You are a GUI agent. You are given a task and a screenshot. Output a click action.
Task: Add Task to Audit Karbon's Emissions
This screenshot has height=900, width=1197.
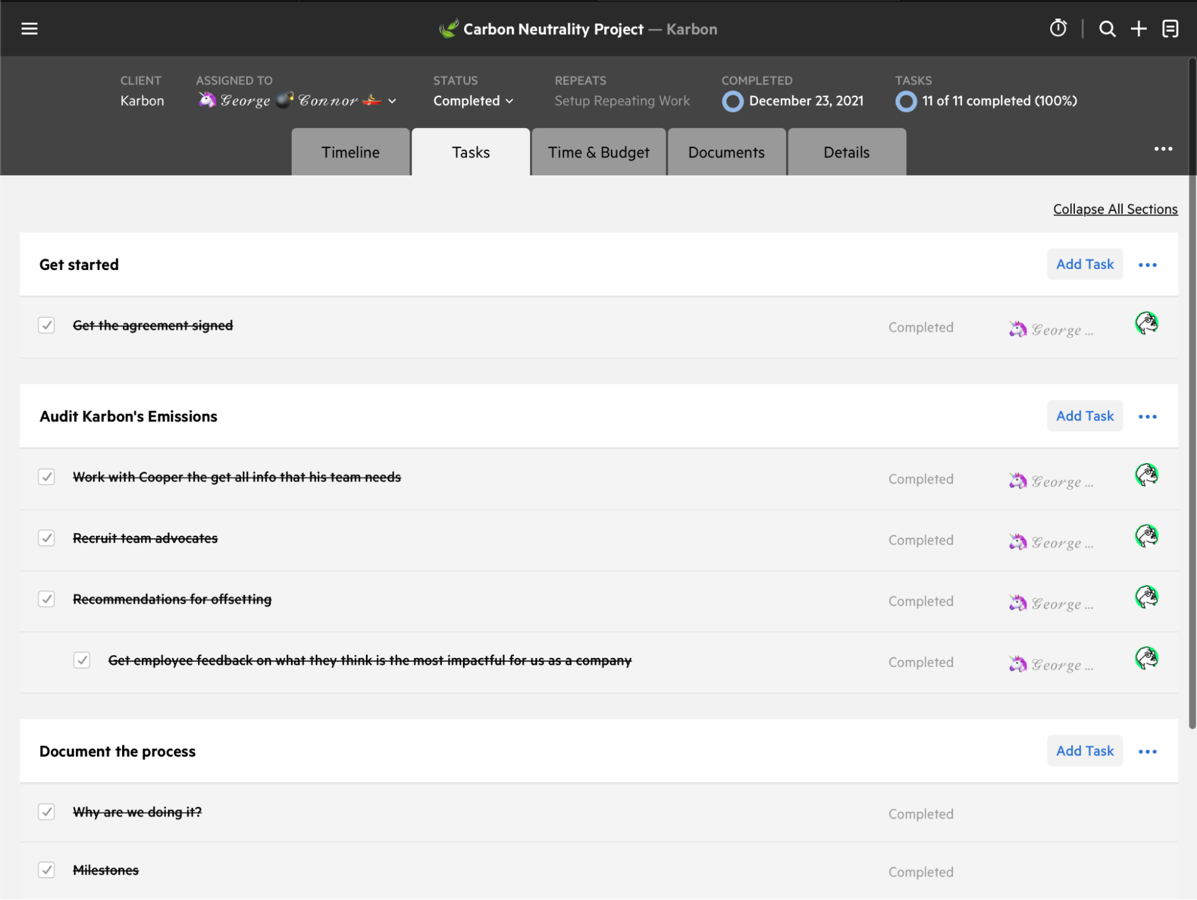[1084, 416]
